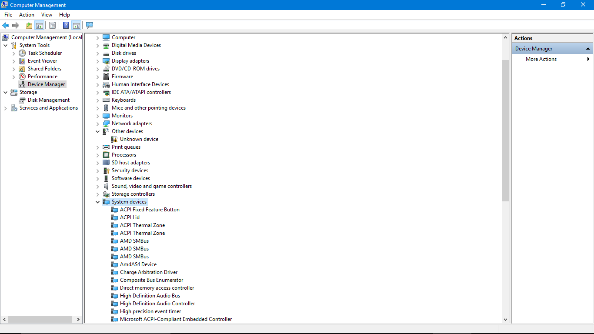Select the ACPI Lid device

tap(130, 217)
